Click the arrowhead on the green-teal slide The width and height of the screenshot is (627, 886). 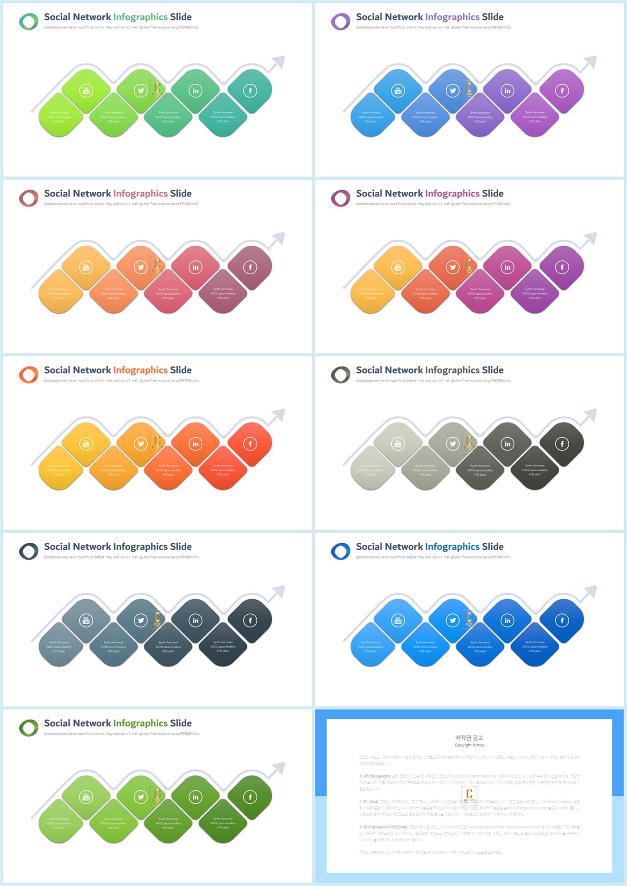click(x=278, y=62)
